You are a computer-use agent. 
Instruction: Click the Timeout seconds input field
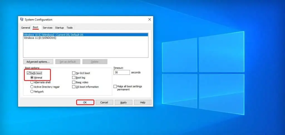point(122,72)
